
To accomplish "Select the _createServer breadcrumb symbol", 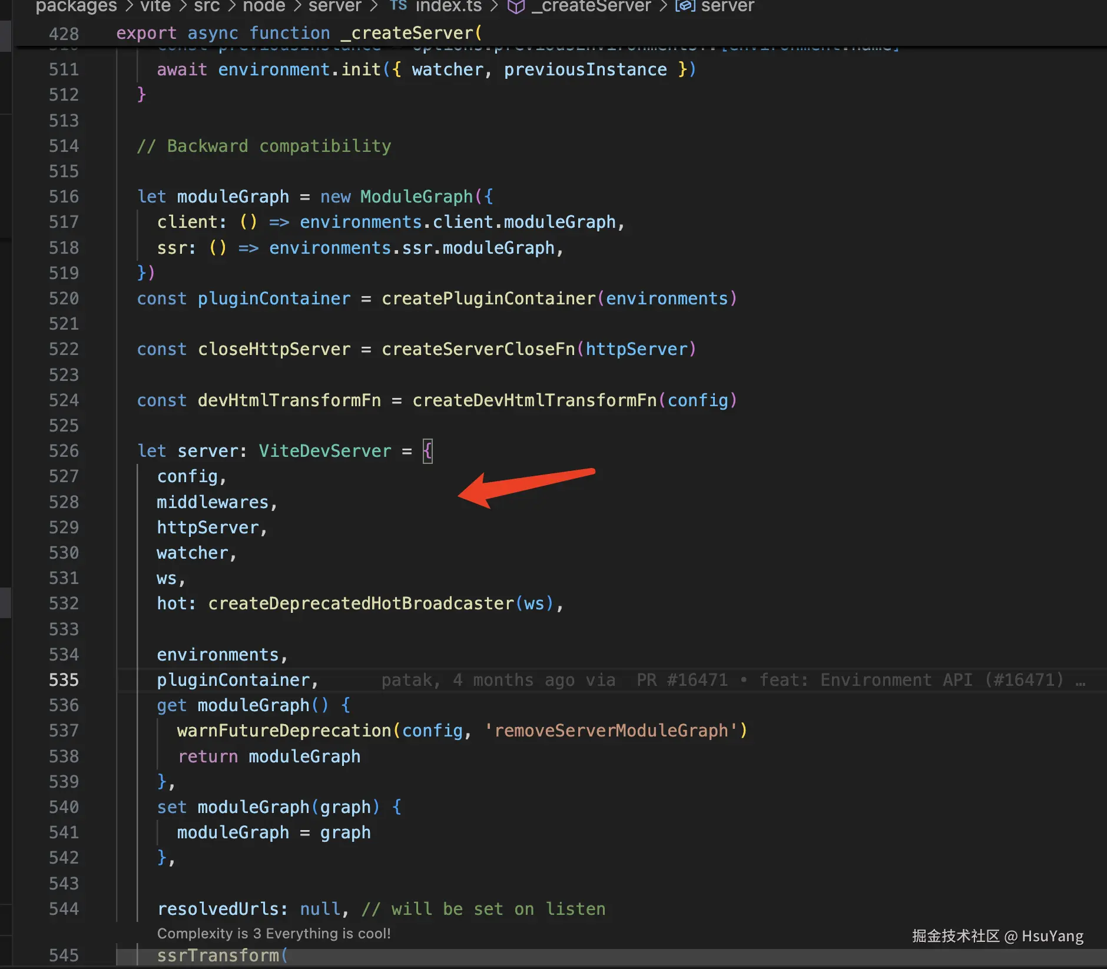I will click(x=591, y=6).
